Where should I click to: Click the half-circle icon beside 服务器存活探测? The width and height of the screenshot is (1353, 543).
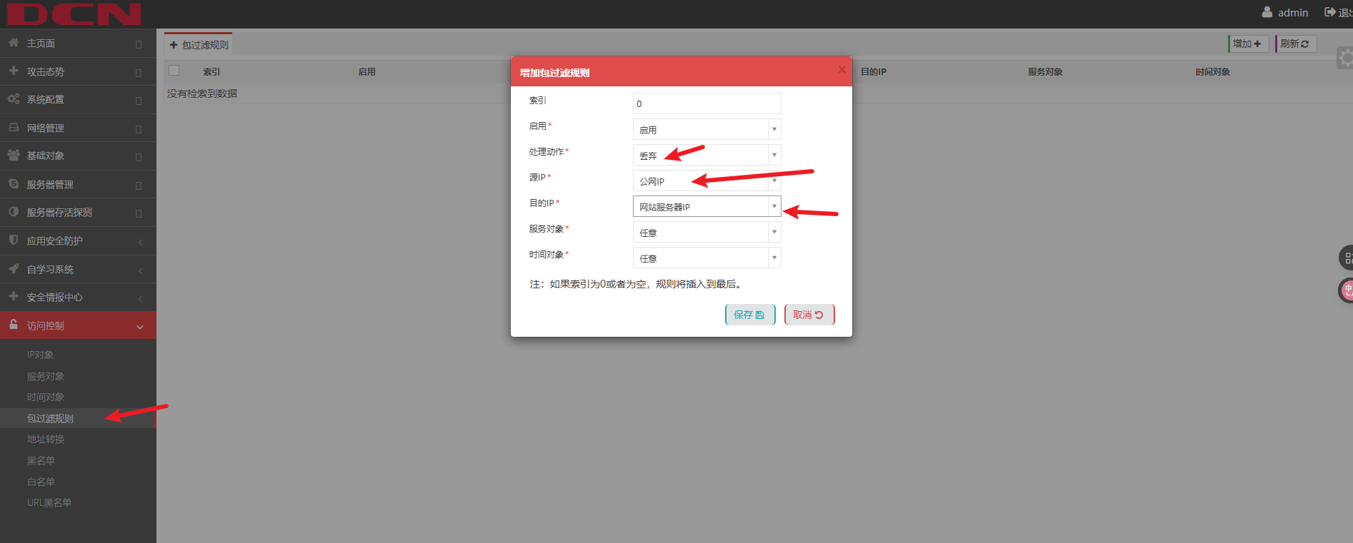[14, 212]
